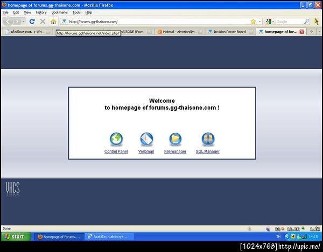The width and height of the screenshot is (323, 252).
Task: Switch to the Invision Power Board tab
Action: tap(230, 32)
